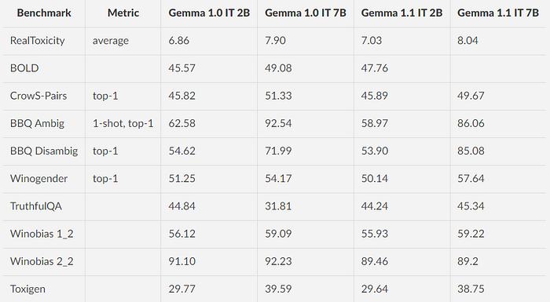The height and width of the screenshot is (302, 550).
Task: Click the Gemma 1.1 IT 2B header
Action: [x=402, y=13]
